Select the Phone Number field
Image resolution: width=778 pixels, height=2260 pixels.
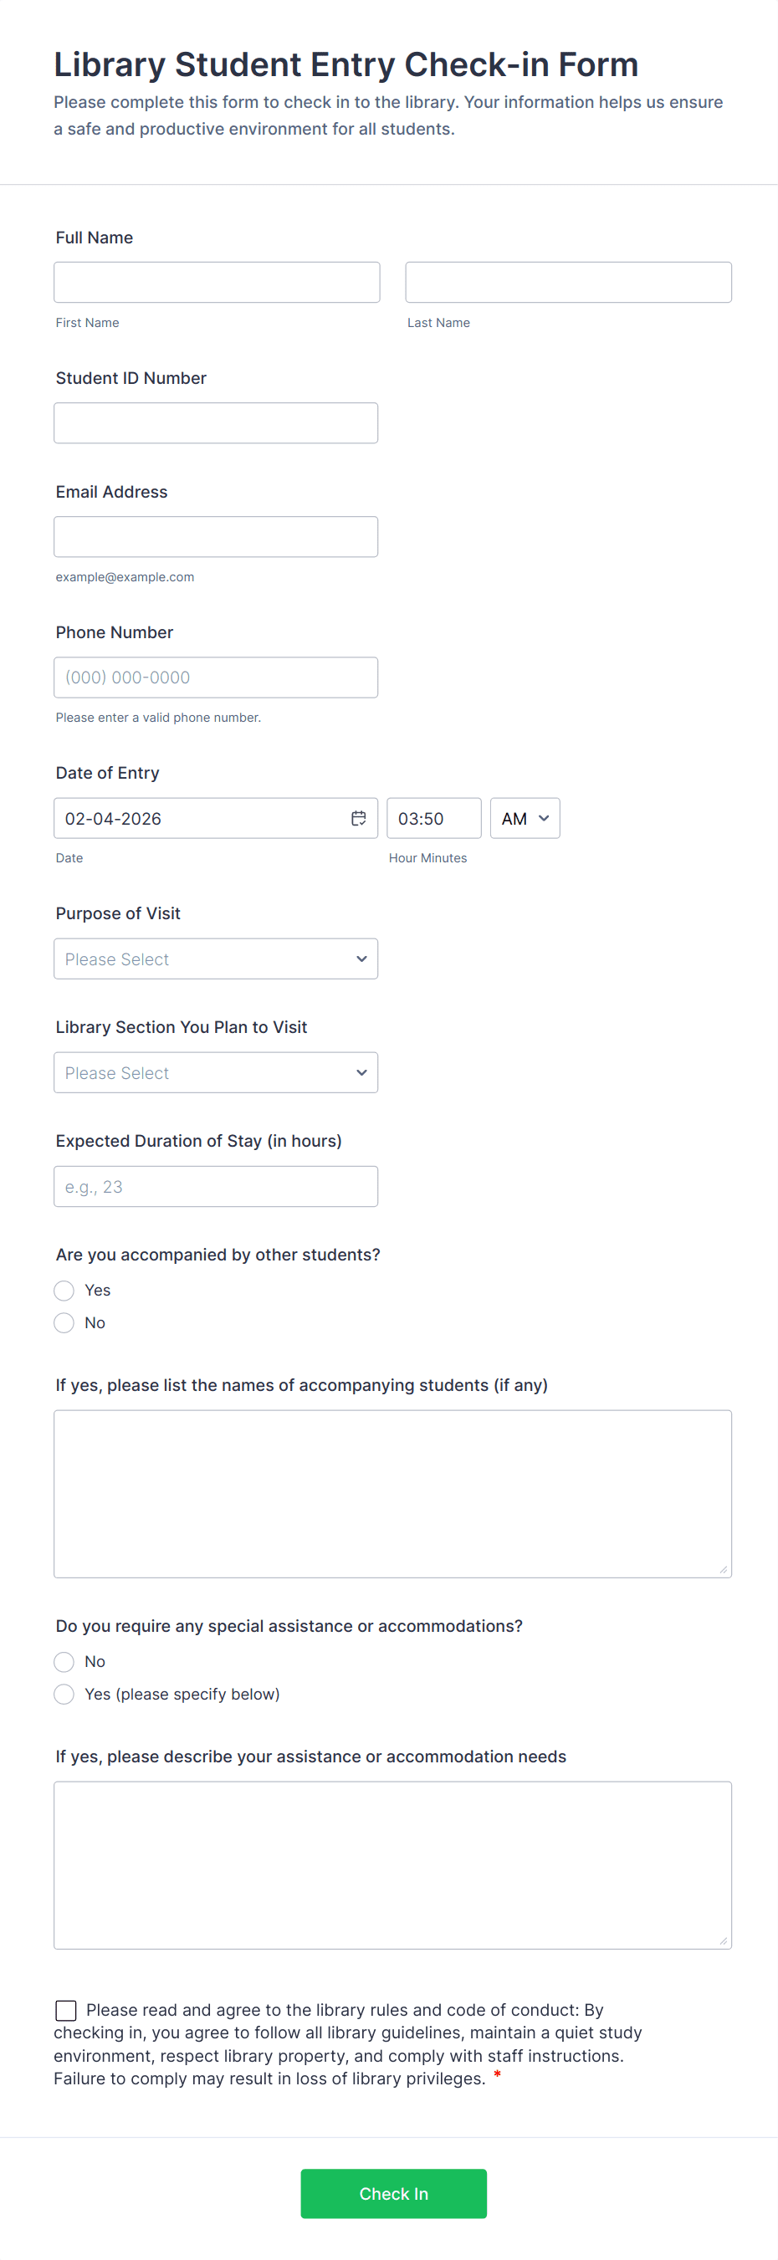(216, 677)
